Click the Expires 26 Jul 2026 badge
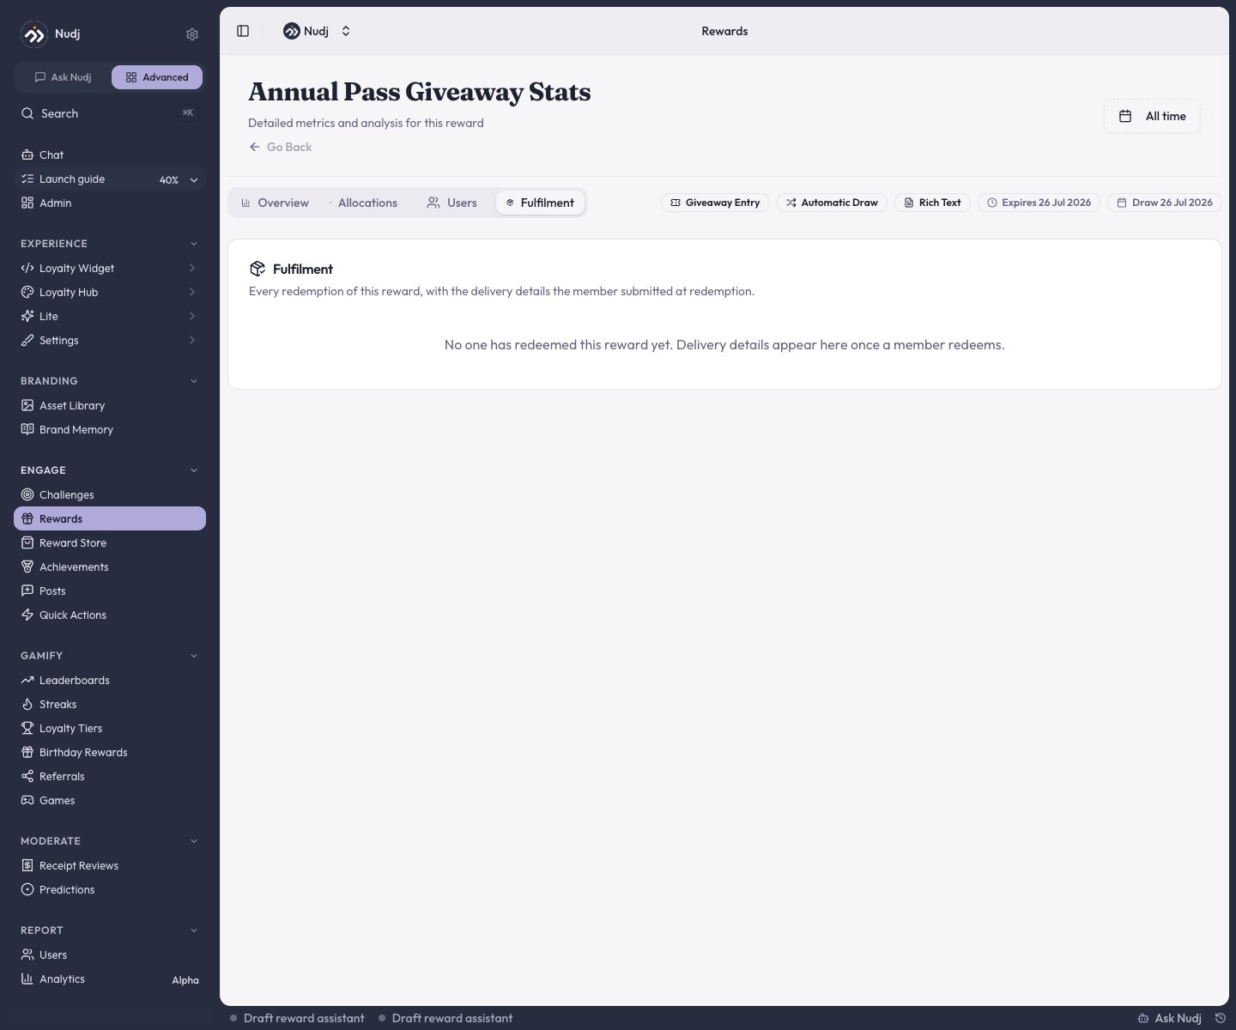Viewport: 1236px width, 1030px height. click(1039, 203)
